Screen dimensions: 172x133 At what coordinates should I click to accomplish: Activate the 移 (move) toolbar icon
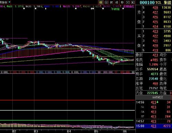pos(122,2)
